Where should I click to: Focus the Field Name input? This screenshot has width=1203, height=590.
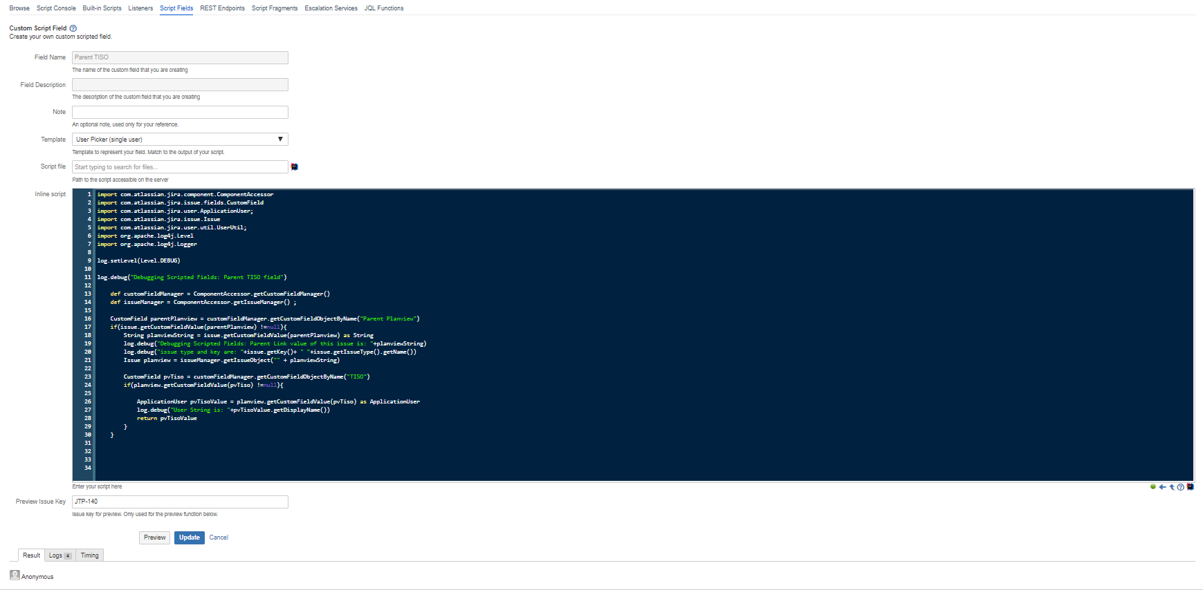[180, 57]
